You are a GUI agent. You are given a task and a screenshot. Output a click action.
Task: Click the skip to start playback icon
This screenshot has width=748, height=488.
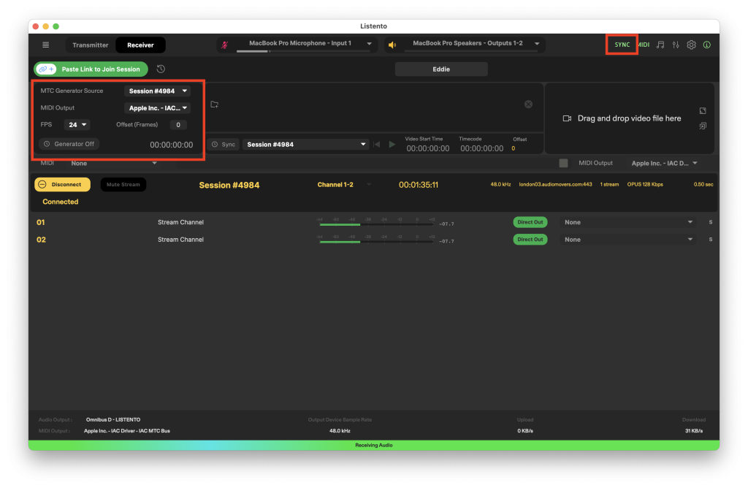coord(377,144)
